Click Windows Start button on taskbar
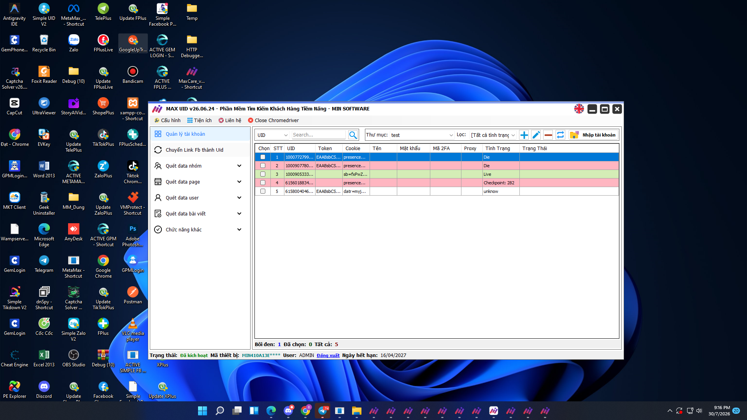Image resolution: width=747 pixels, height=420 pixels. [202, 411]
